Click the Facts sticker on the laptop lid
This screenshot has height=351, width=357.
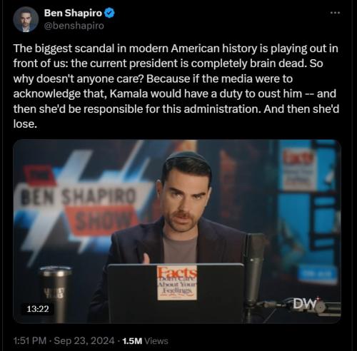pos(177,283)
